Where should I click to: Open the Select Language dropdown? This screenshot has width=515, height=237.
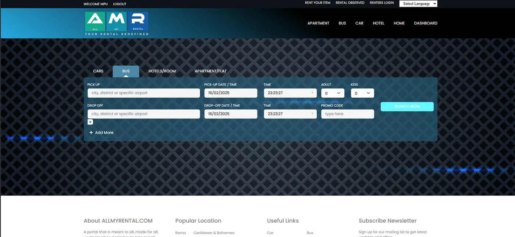coord(418,4)
